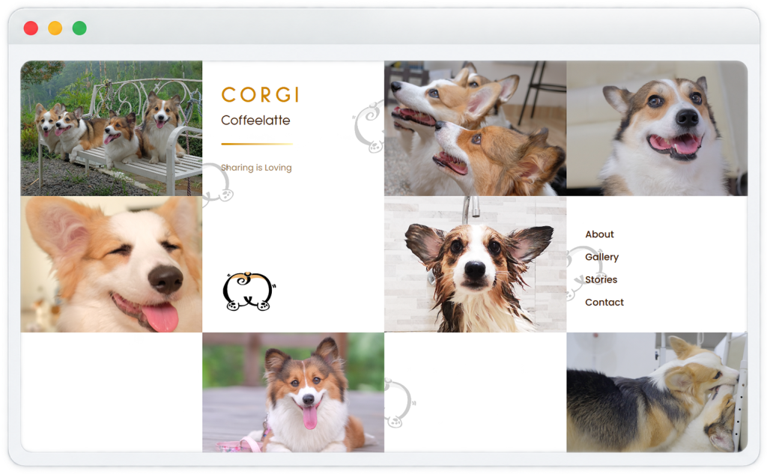Click the faint corgi watermark beside the Gallery link

pyautogui.click(x=577, y=273)
